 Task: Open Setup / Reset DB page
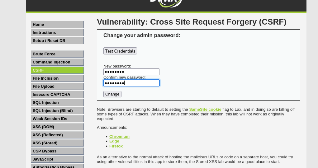(x=57, y=41)
